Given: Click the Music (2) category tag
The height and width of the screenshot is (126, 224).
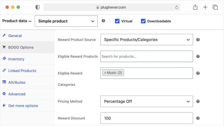Looking at the screenshot, I should point(113,73).
